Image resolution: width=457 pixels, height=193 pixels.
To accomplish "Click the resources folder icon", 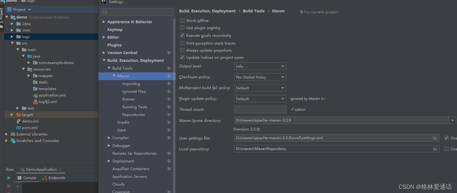I will pyautogui.click(x=30, y=69).
